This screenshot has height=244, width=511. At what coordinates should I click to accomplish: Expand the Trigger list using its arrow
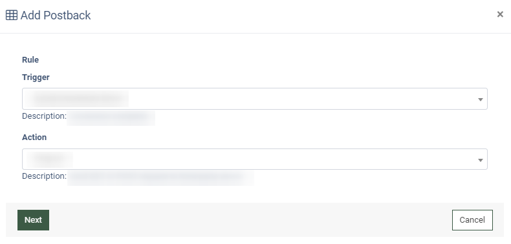point(481,99)
